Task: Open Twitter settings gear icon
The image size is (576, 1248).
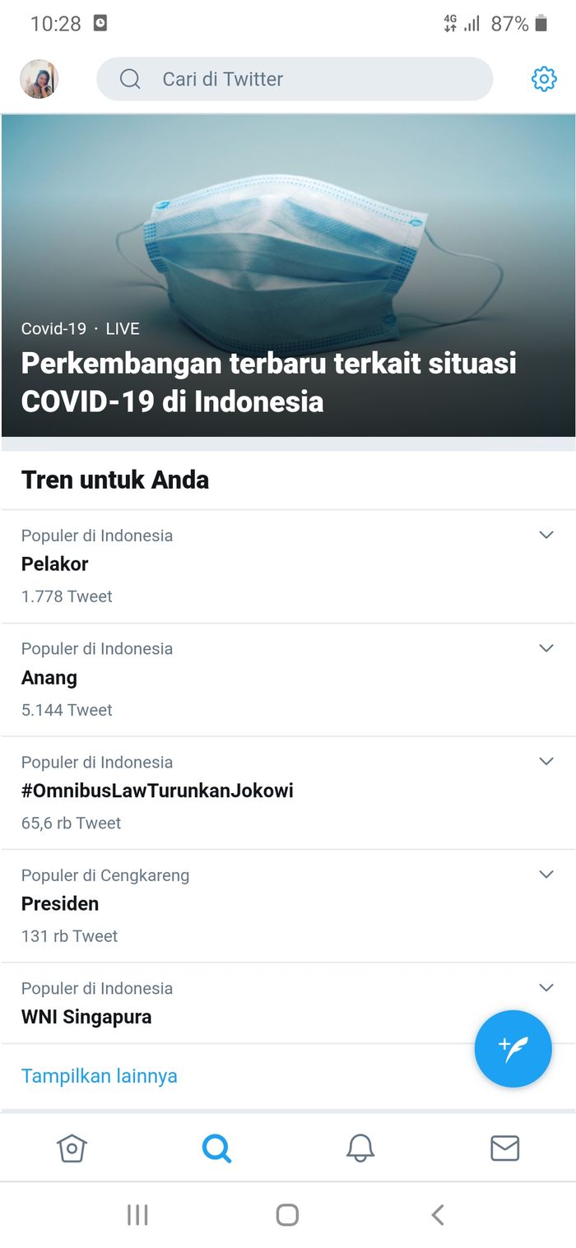Action: pyautogui.click(x=543, y=79)
